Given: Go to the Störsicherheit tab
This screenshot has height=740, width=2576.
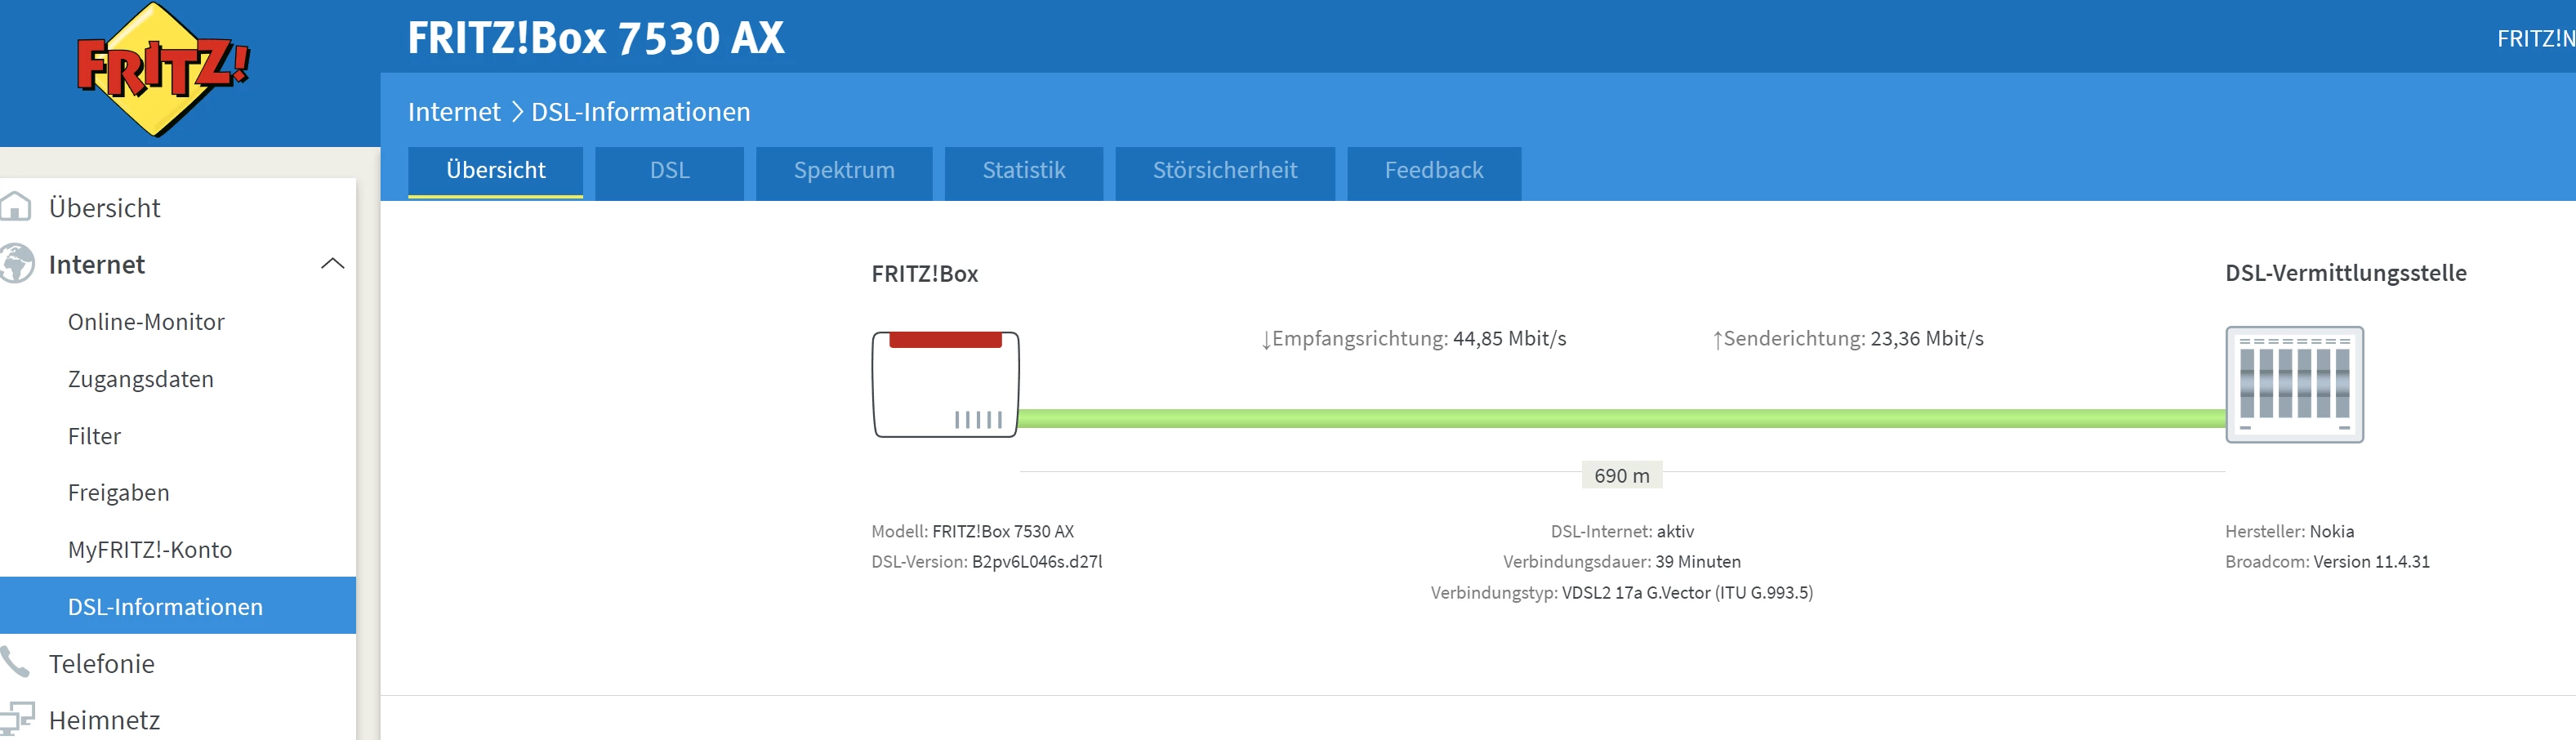Looking at the screenshot, I should pyautogui.click(x=1225, y=173).
